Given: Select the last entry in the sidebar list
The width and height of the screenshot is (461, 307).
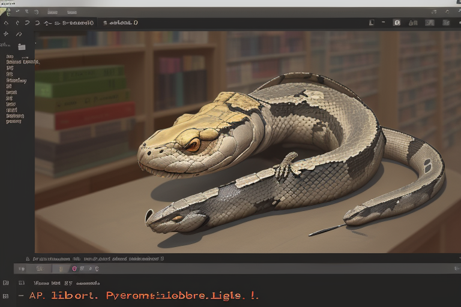Looking at the screenshot, I should (13, 121).
